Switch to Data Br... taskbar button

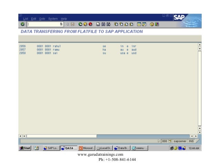point(122,148)
